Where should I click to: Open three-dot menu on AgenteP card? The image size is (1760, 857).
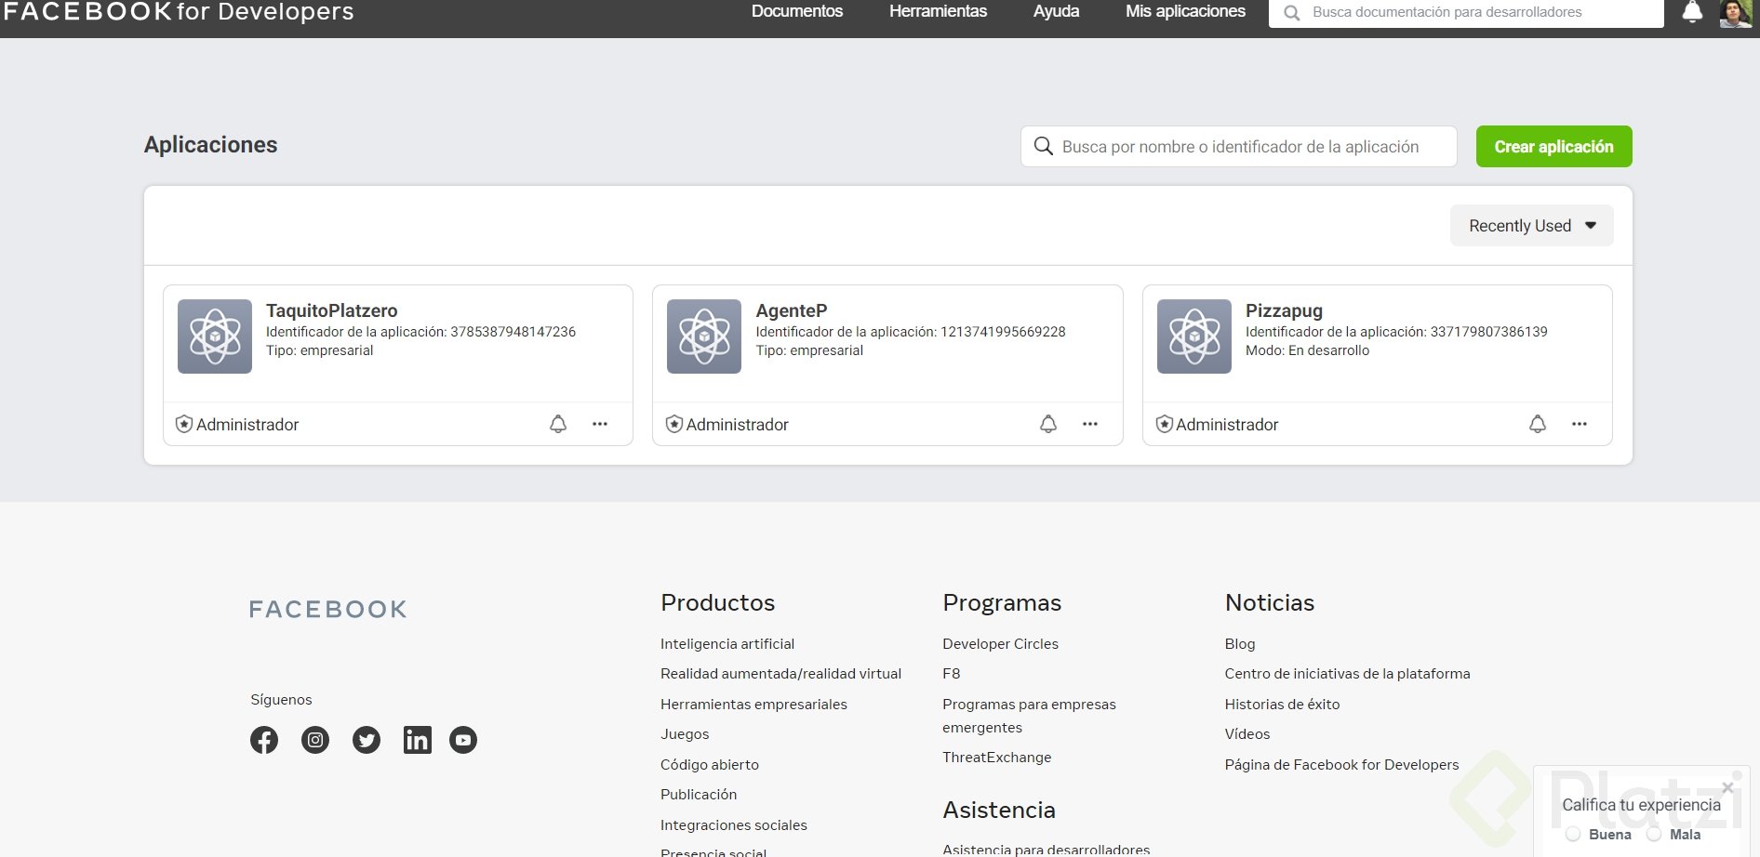(x=1090, y=424)
